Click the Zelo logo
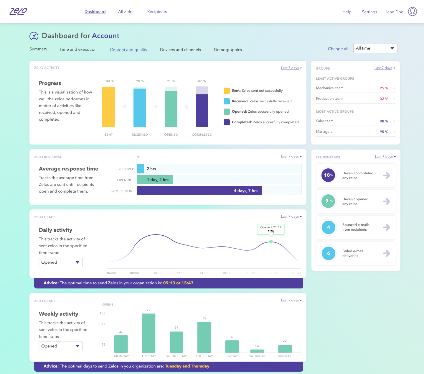The image size is (424, 374). point(18,11)
